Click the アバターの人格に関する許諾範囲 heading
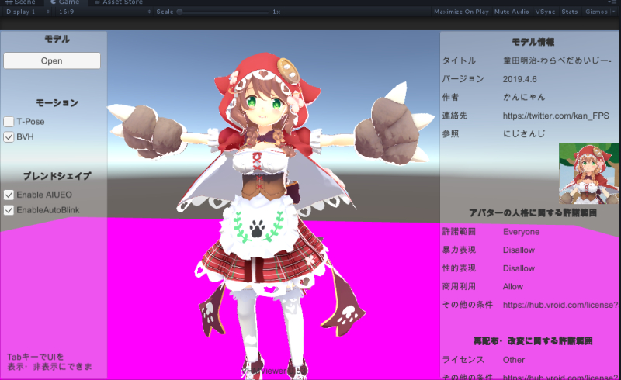The width and height of the screenshot is (621, 380). coord(533,213)
